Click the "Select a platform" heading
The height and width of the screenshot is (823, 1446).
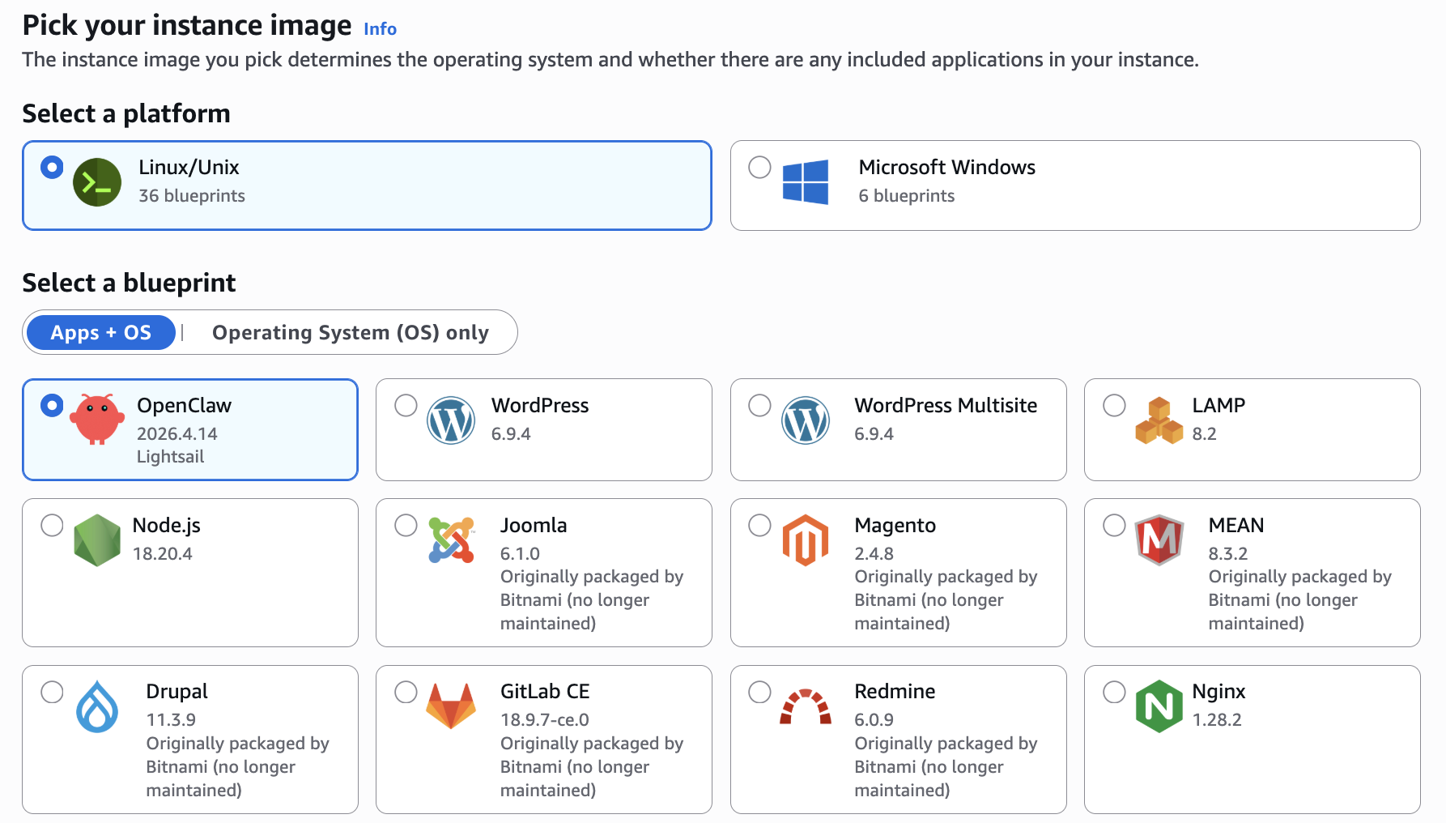click(126, 113)
